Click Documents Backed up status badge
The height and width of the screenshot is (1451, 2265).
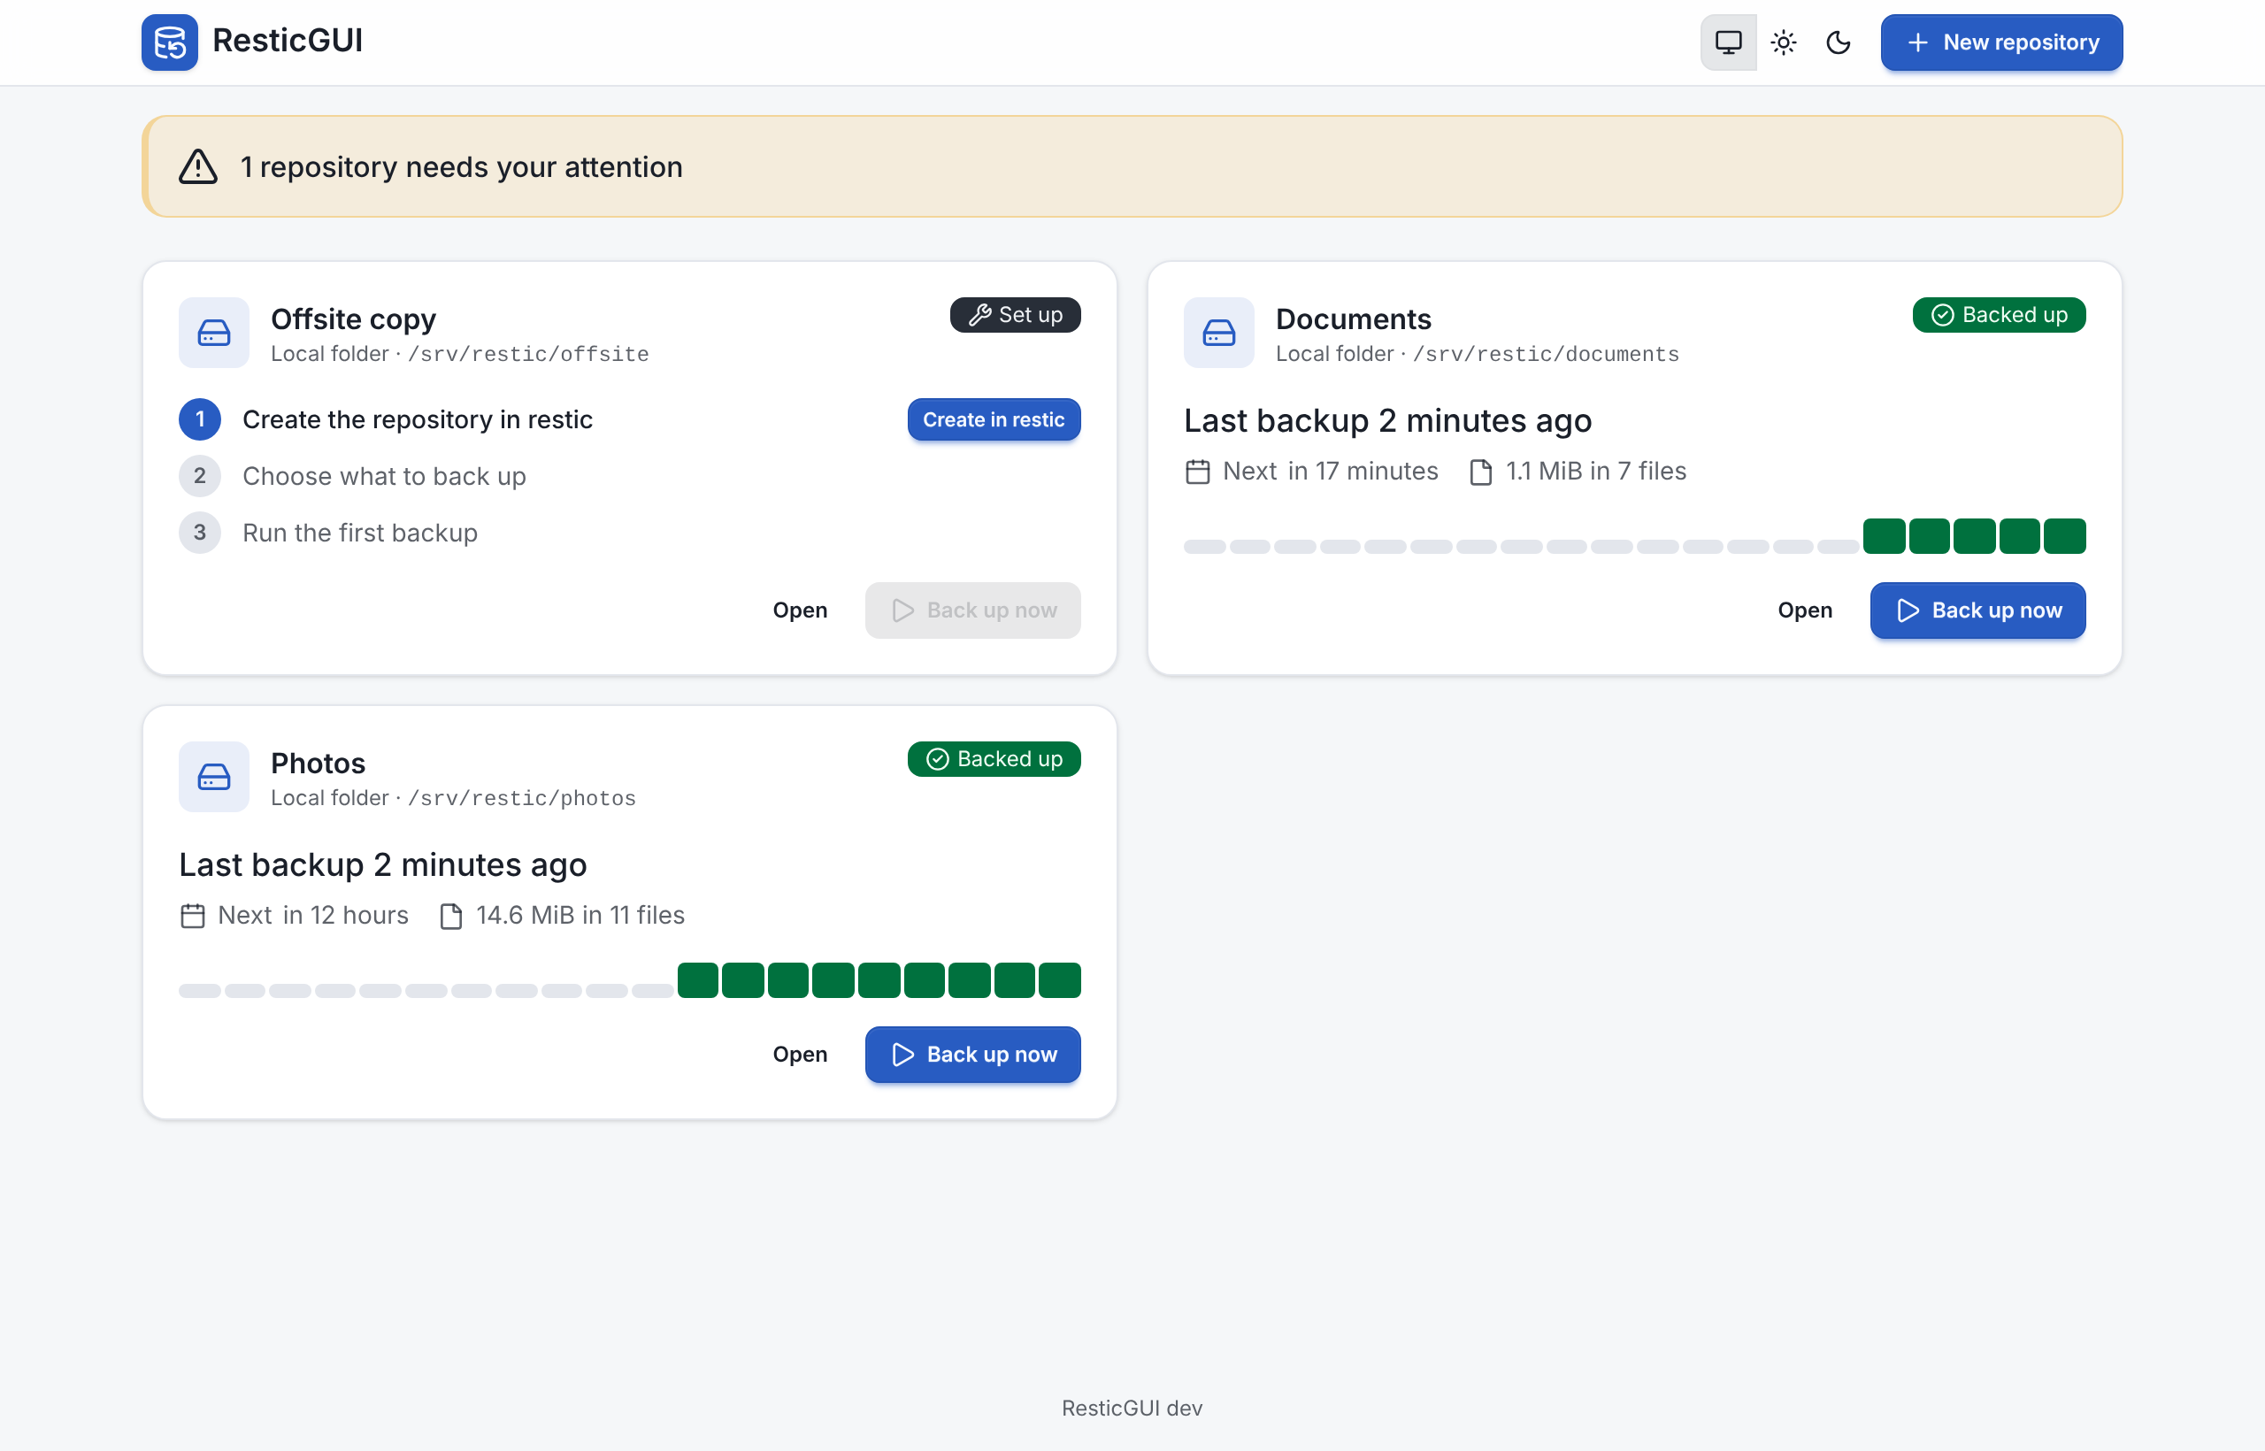pos(1999,315)
